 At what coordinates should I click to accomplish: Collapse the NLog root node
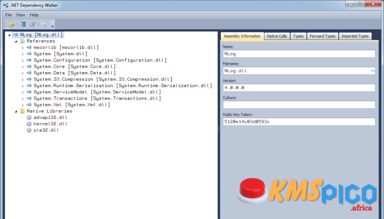[x=9, y=35]
